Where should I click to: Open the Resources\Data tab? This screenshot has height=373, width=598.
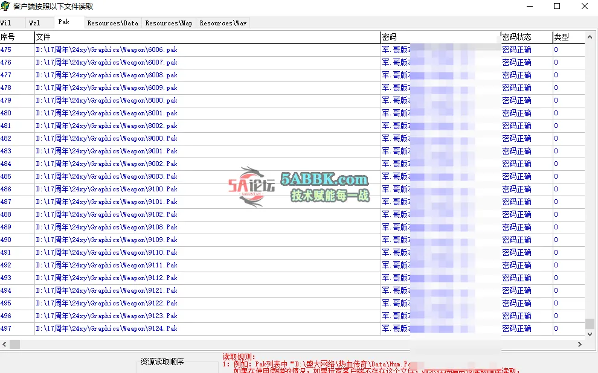click(x=113, y=24)
